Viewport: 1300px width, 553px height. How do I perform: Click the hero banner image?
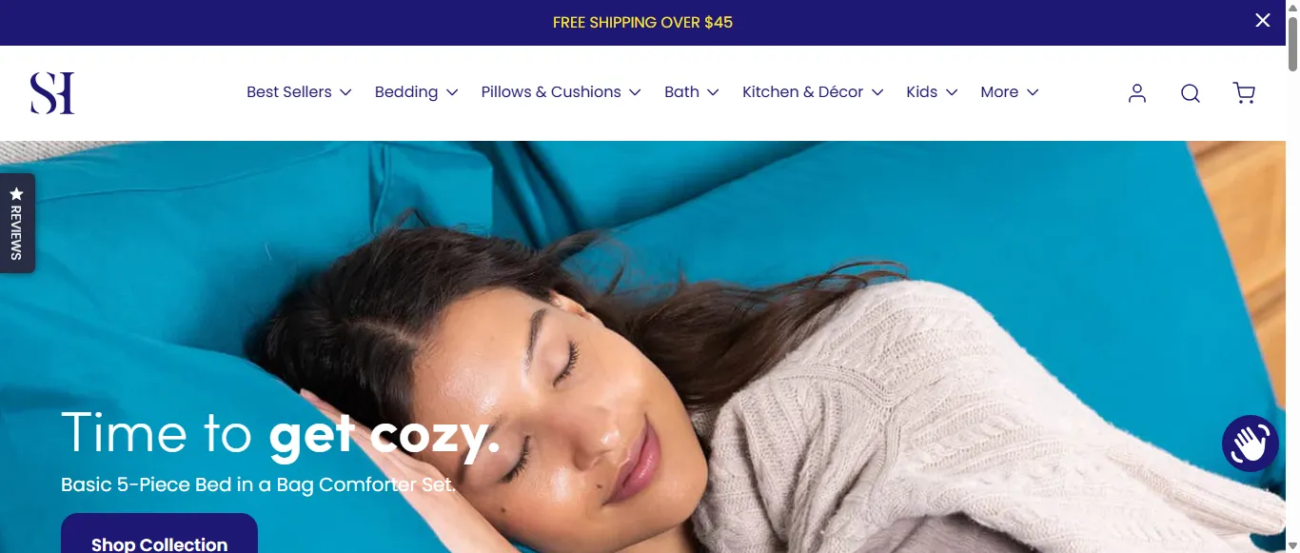[642, 346]
